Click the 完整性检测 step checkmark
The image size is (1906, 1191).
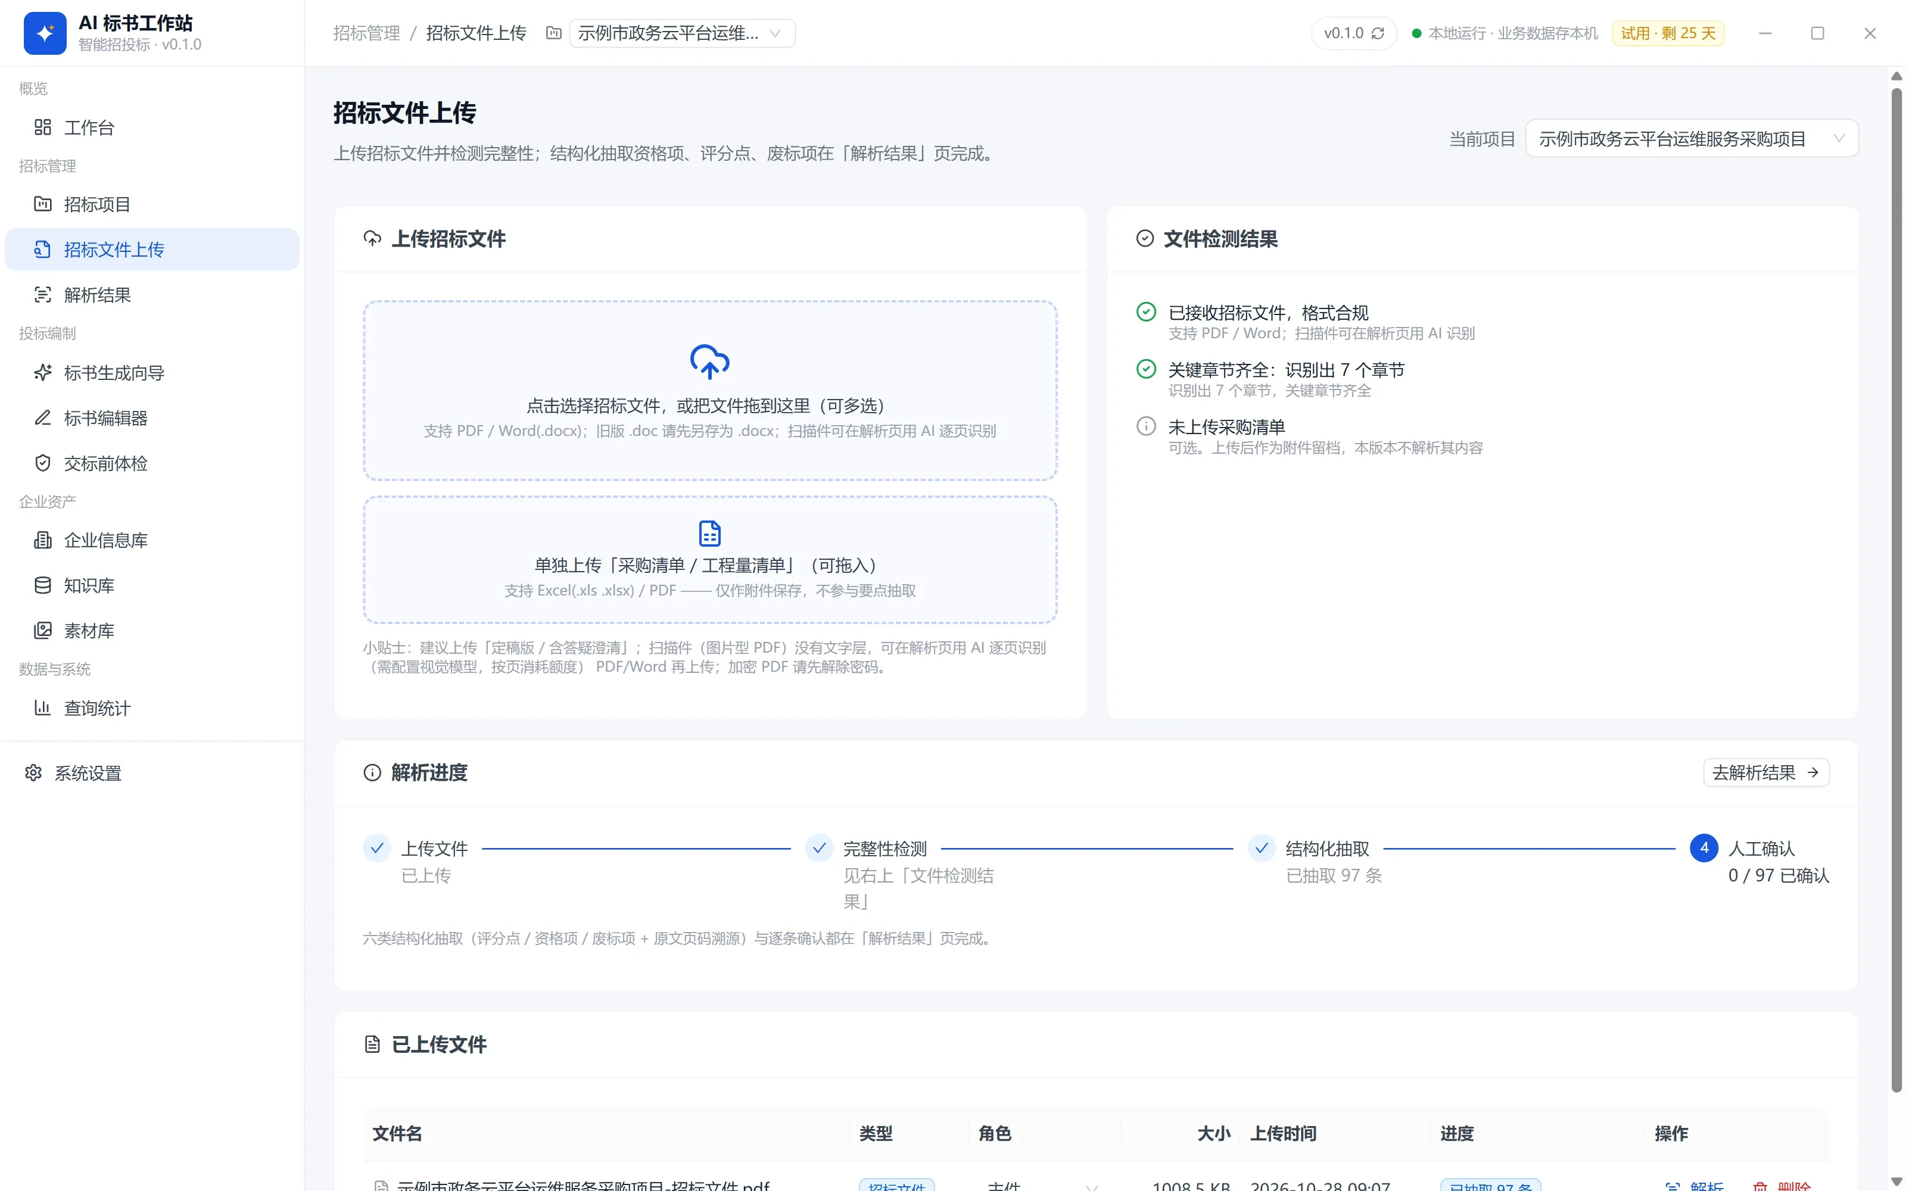819,849
